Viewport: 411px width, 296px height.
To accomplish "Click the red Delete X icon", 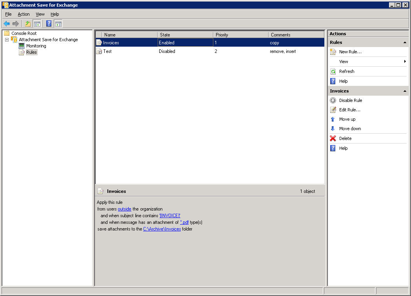I will (333, 138).
